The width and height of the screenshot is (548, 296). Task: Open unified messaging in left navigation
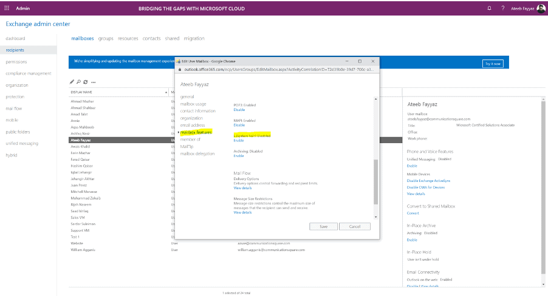22,144
